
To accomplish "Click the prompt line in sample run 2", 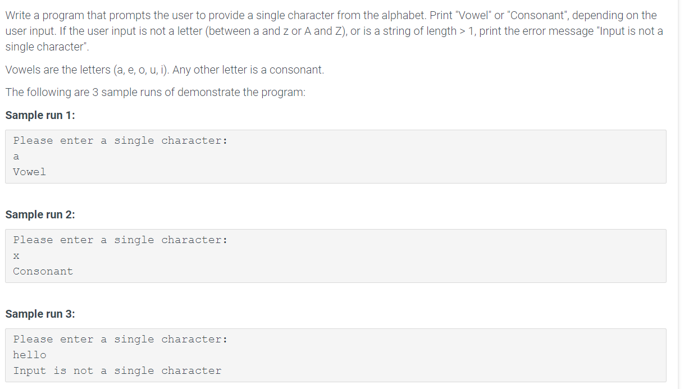I will coord(121,240).
